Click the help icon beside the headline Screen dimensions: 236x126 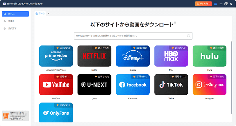click(175, 23)
